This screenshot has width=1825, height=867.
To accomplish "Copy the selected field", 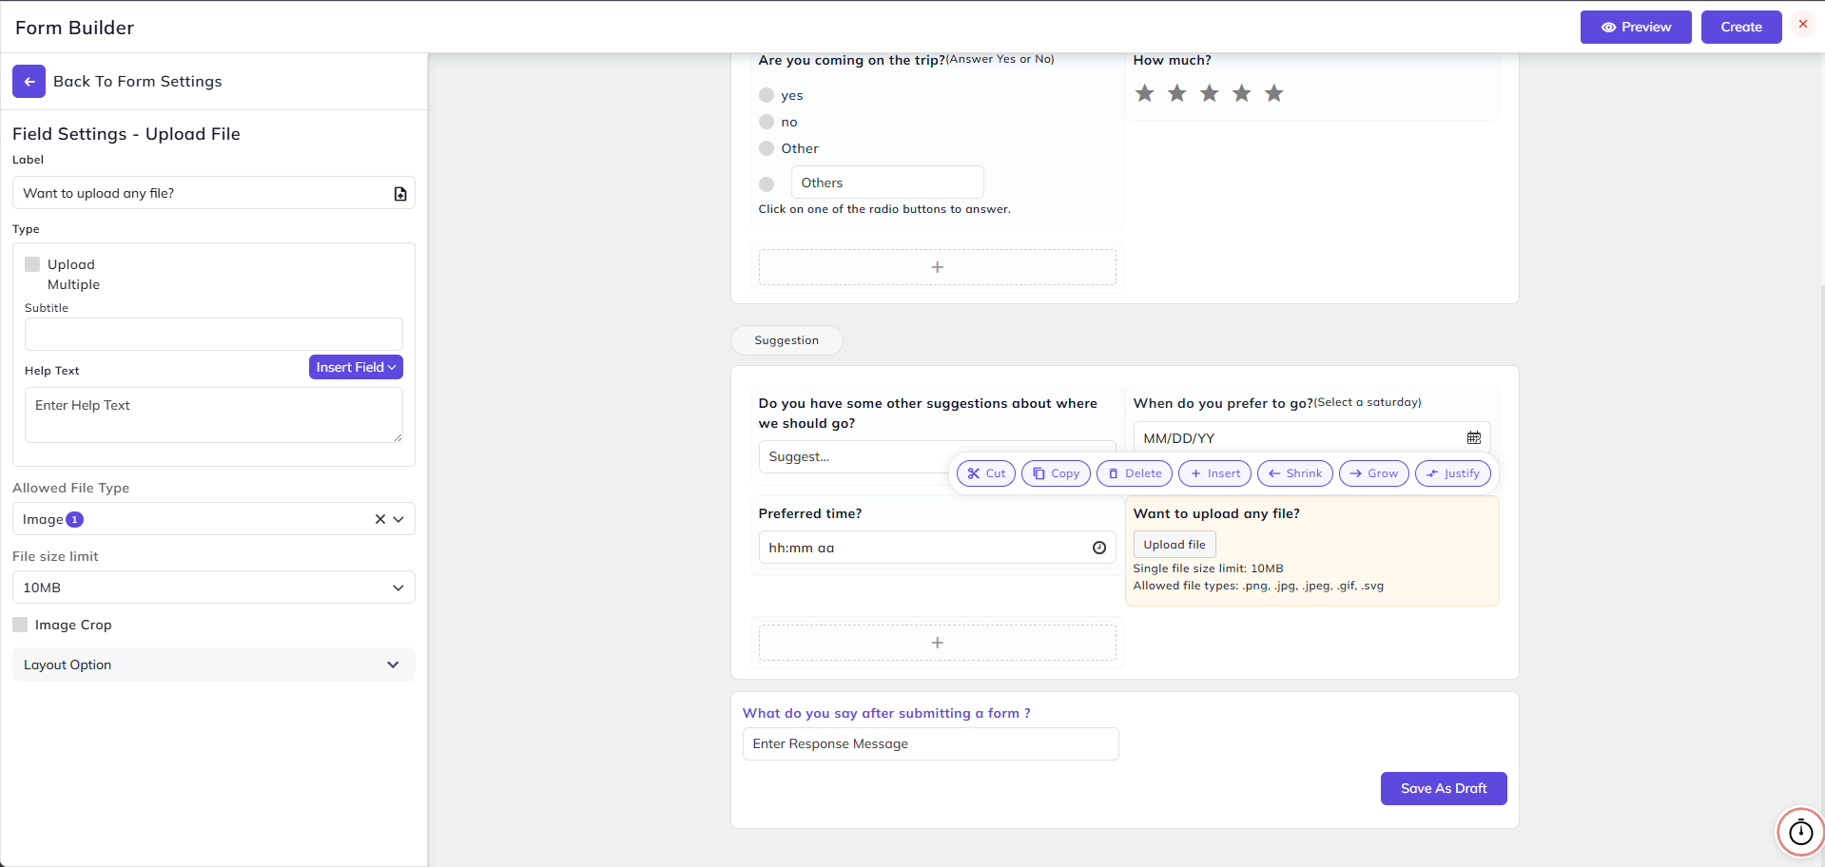I will point(1056,473).
